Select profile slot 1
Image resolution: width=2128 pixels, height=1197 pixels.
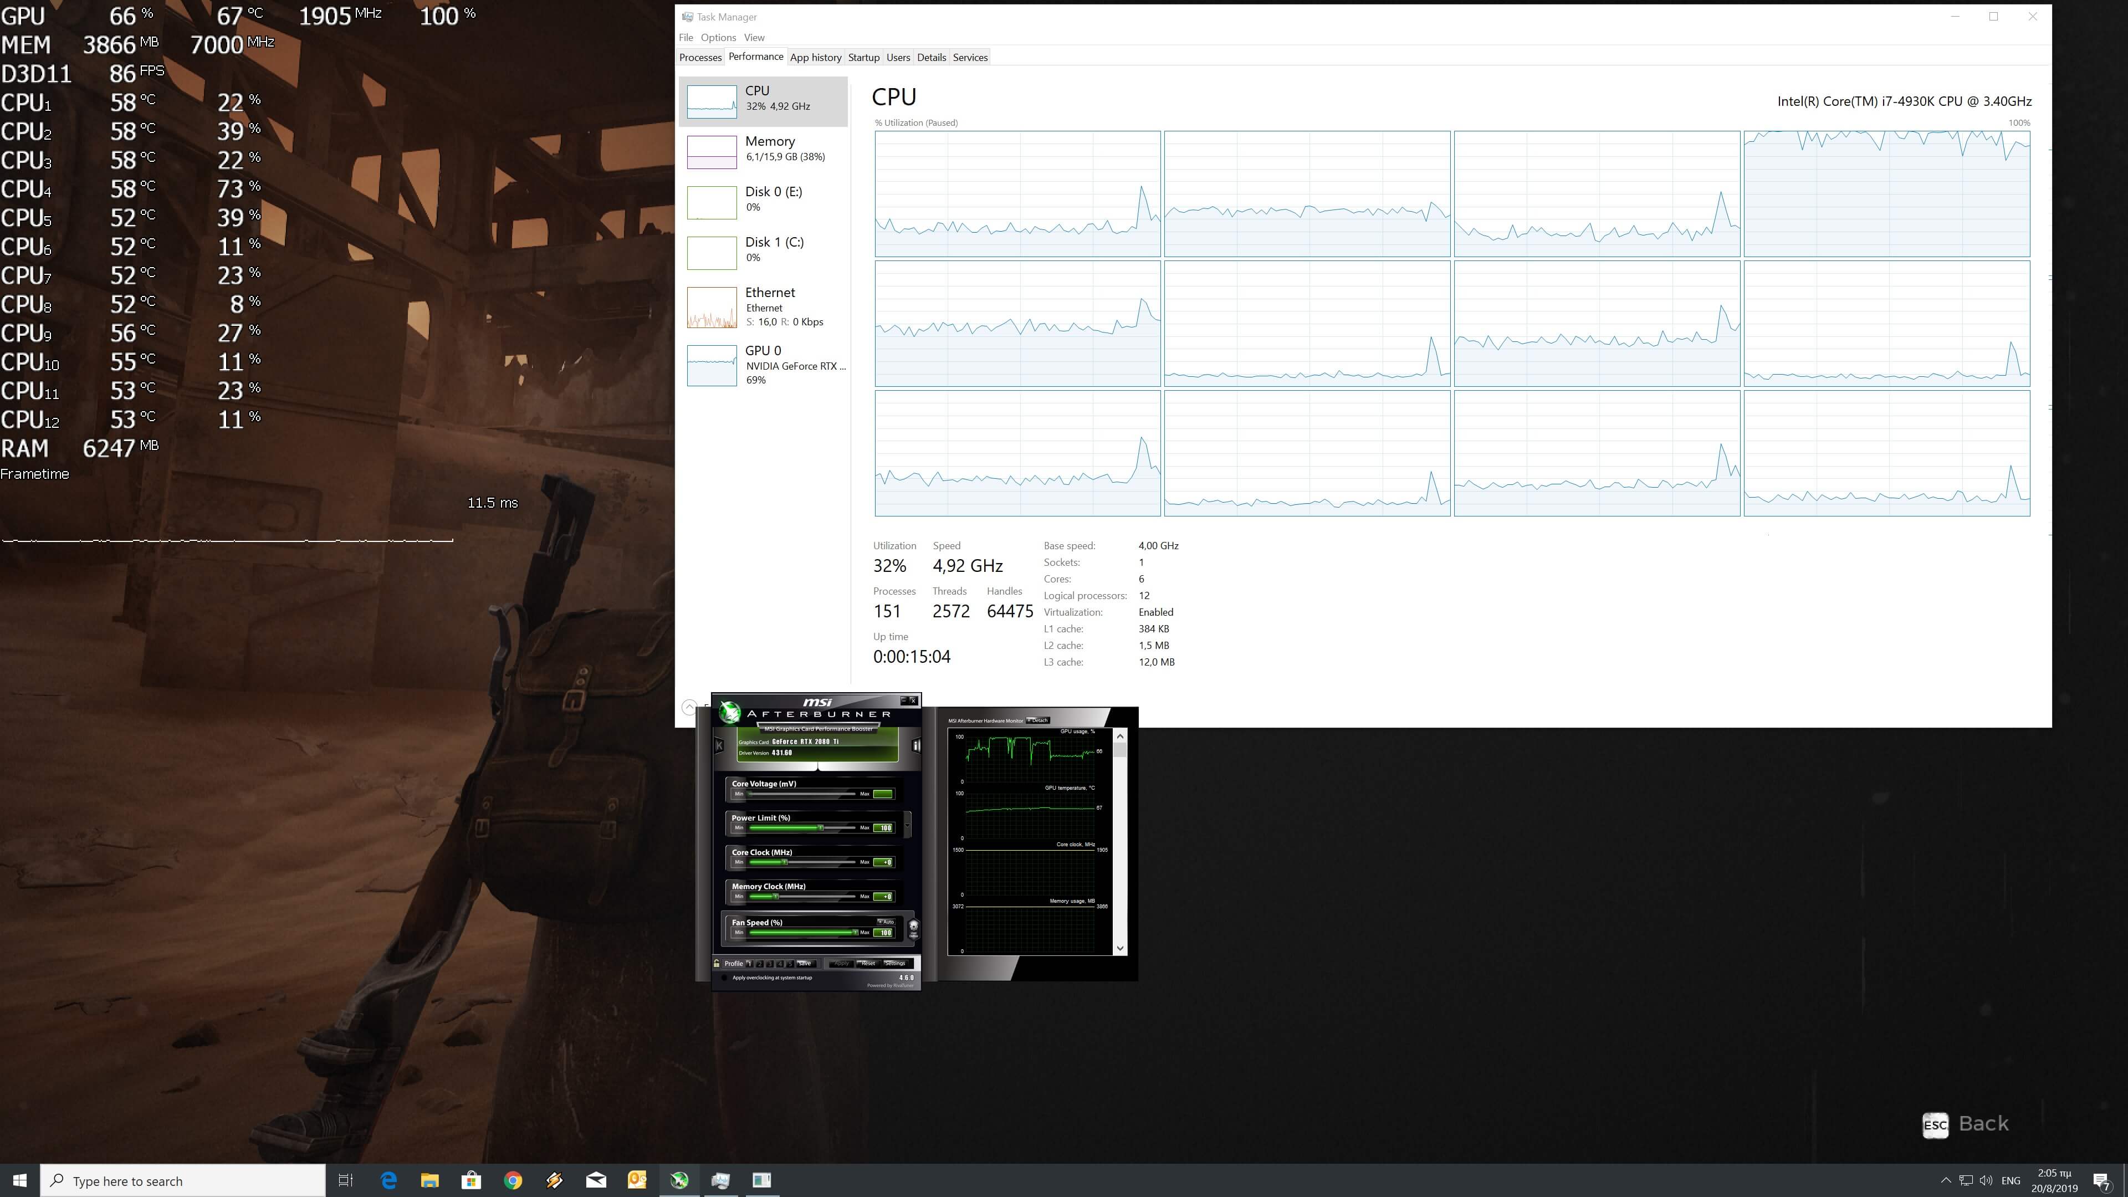tap(749, 963)
